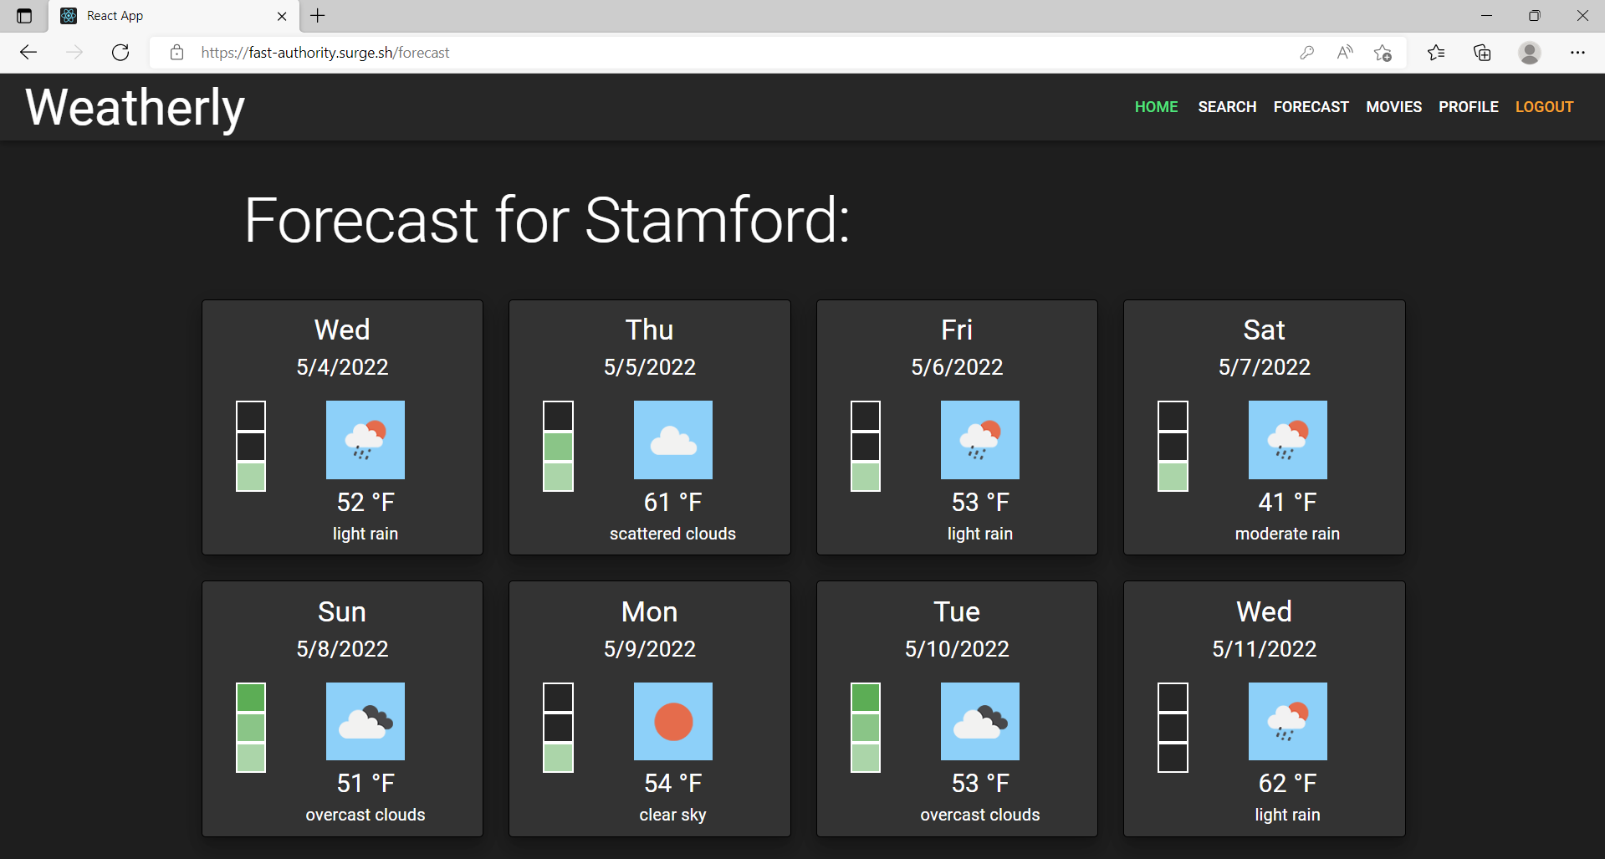Click the '41 °F' temperature text
The width and height of the screenshot is (1605, 859).
tap(1288, 502)
